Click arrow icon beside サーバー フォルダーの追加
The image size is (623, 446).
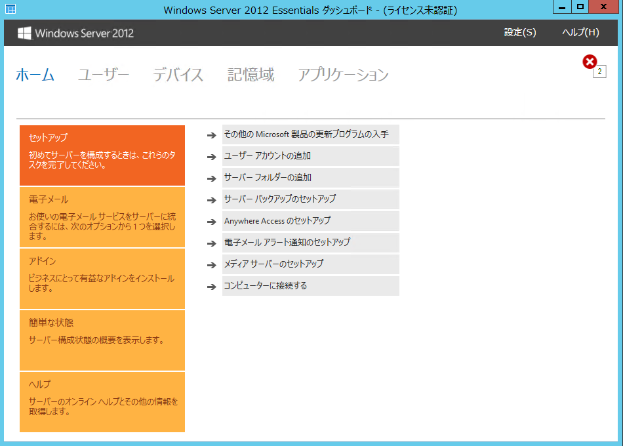point(211,179)
